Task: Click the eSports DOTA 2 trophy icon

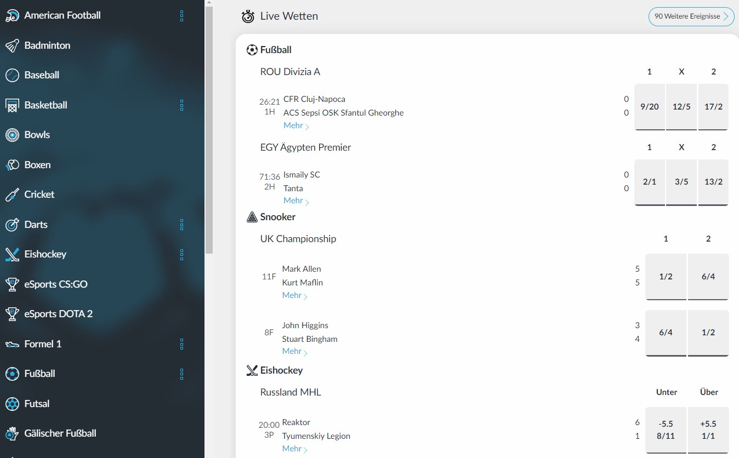Action: [x=12, y=314]
